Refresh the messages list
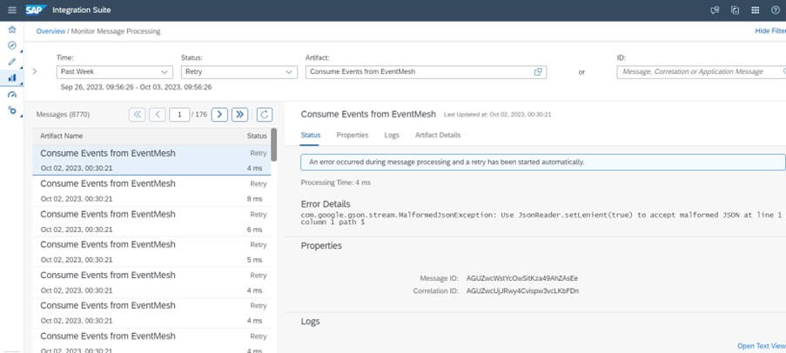 (265, 114)
